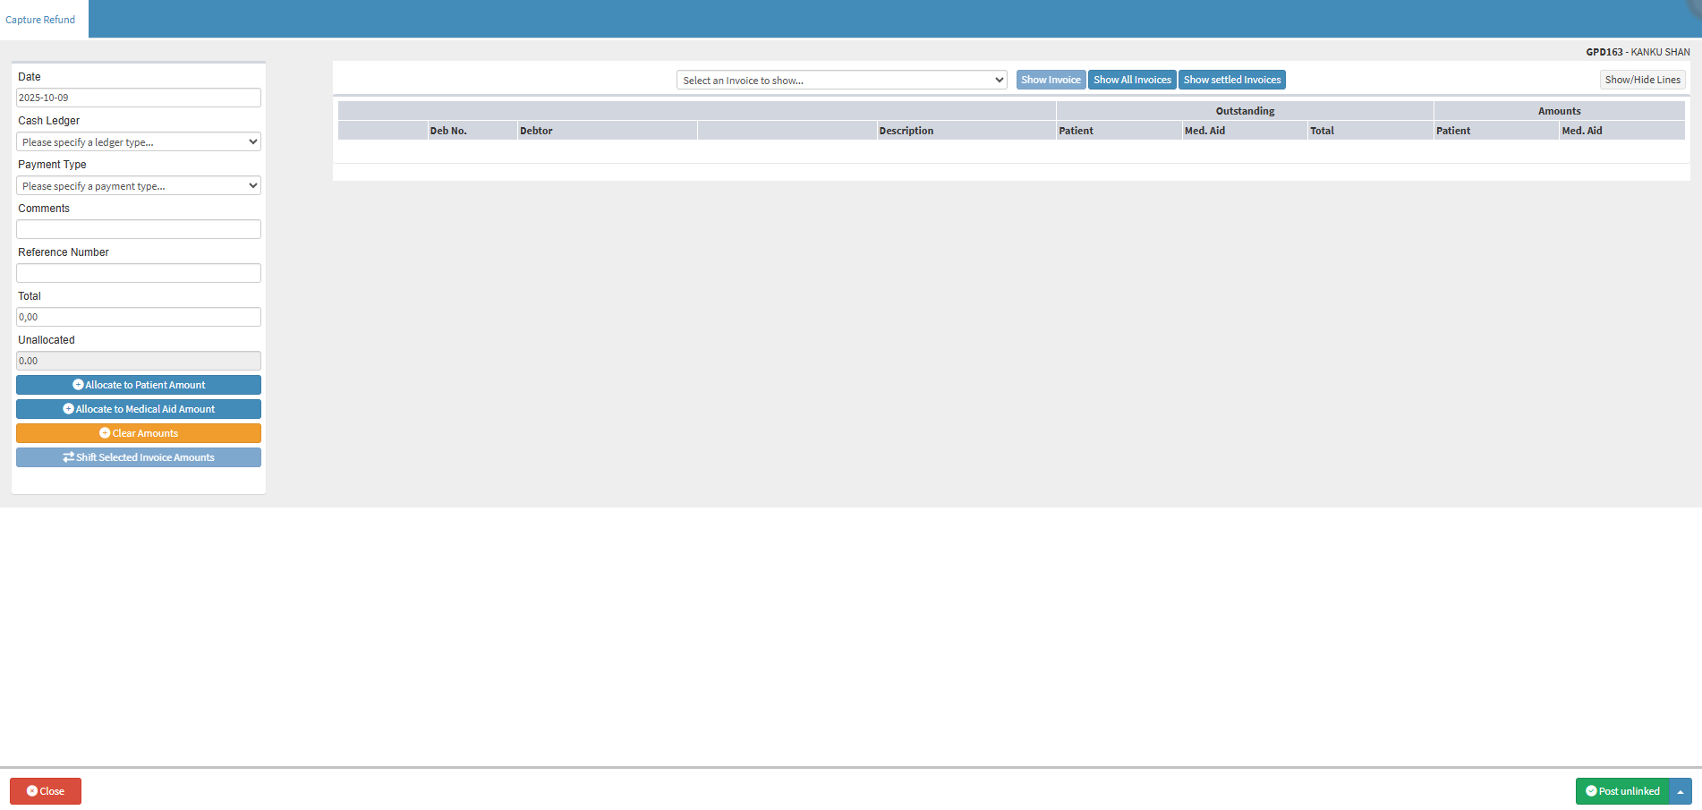Click the Show All Invoices button
This screenshot has height=810, width=1702.
[1132, 80]
